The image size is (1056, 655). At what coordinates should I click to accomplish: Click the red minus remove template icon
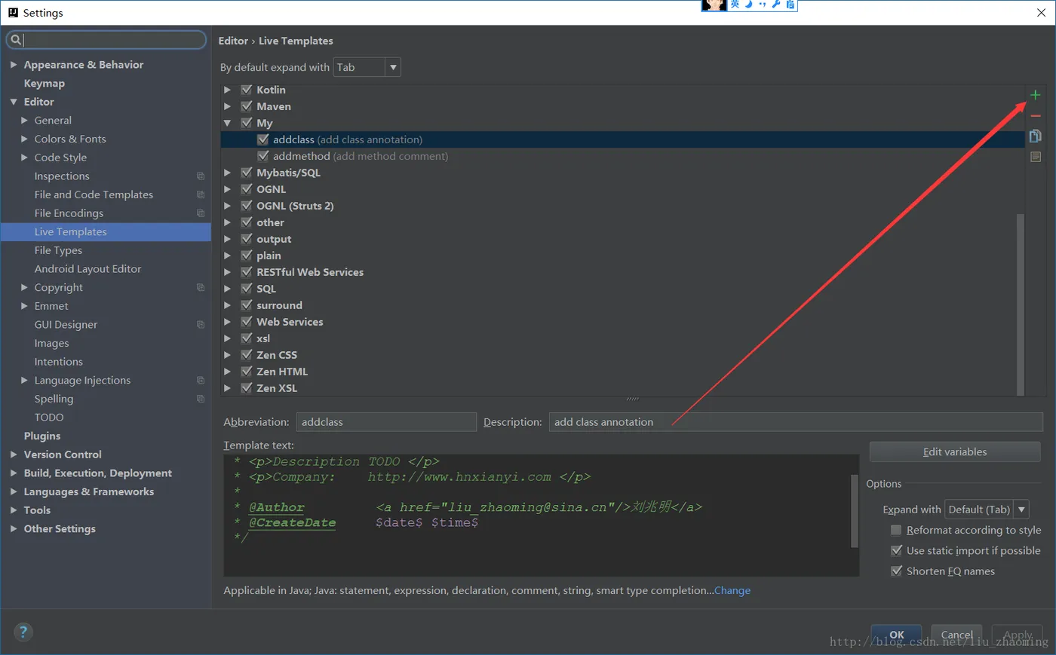[1035, 116]
